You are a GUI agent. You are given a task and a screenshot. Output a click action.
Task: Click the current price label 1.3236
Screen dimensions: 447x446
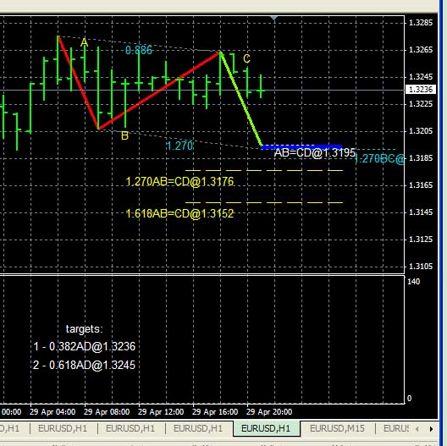(421, 90)
